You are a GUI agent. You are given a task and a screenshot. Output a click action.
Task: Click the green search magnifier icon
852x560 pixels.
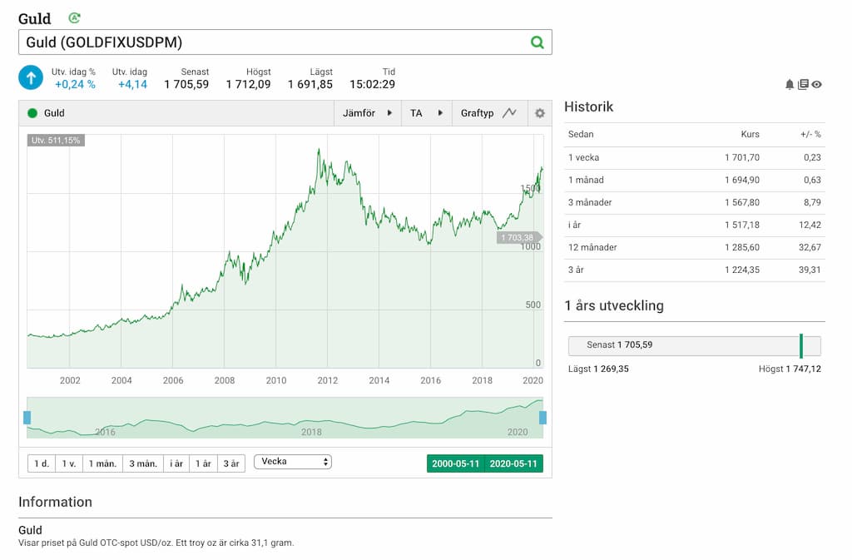click(537, 42)
